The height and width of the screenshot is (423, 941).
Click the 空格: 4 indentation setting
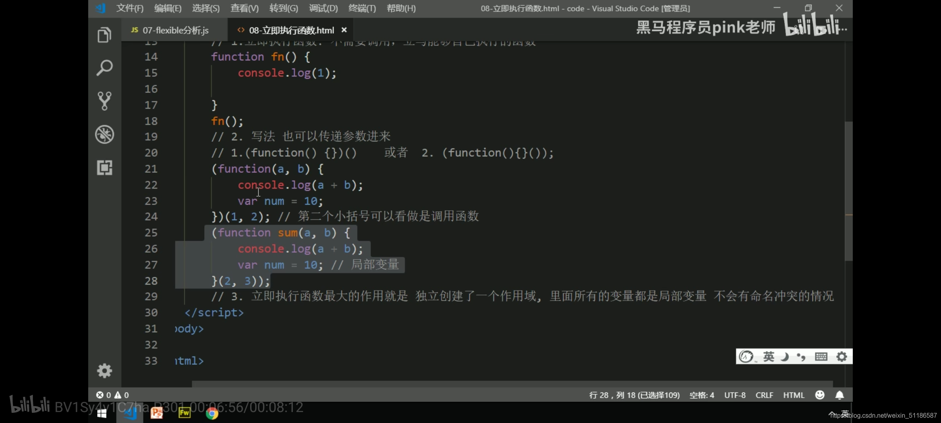tap(701, 395)
